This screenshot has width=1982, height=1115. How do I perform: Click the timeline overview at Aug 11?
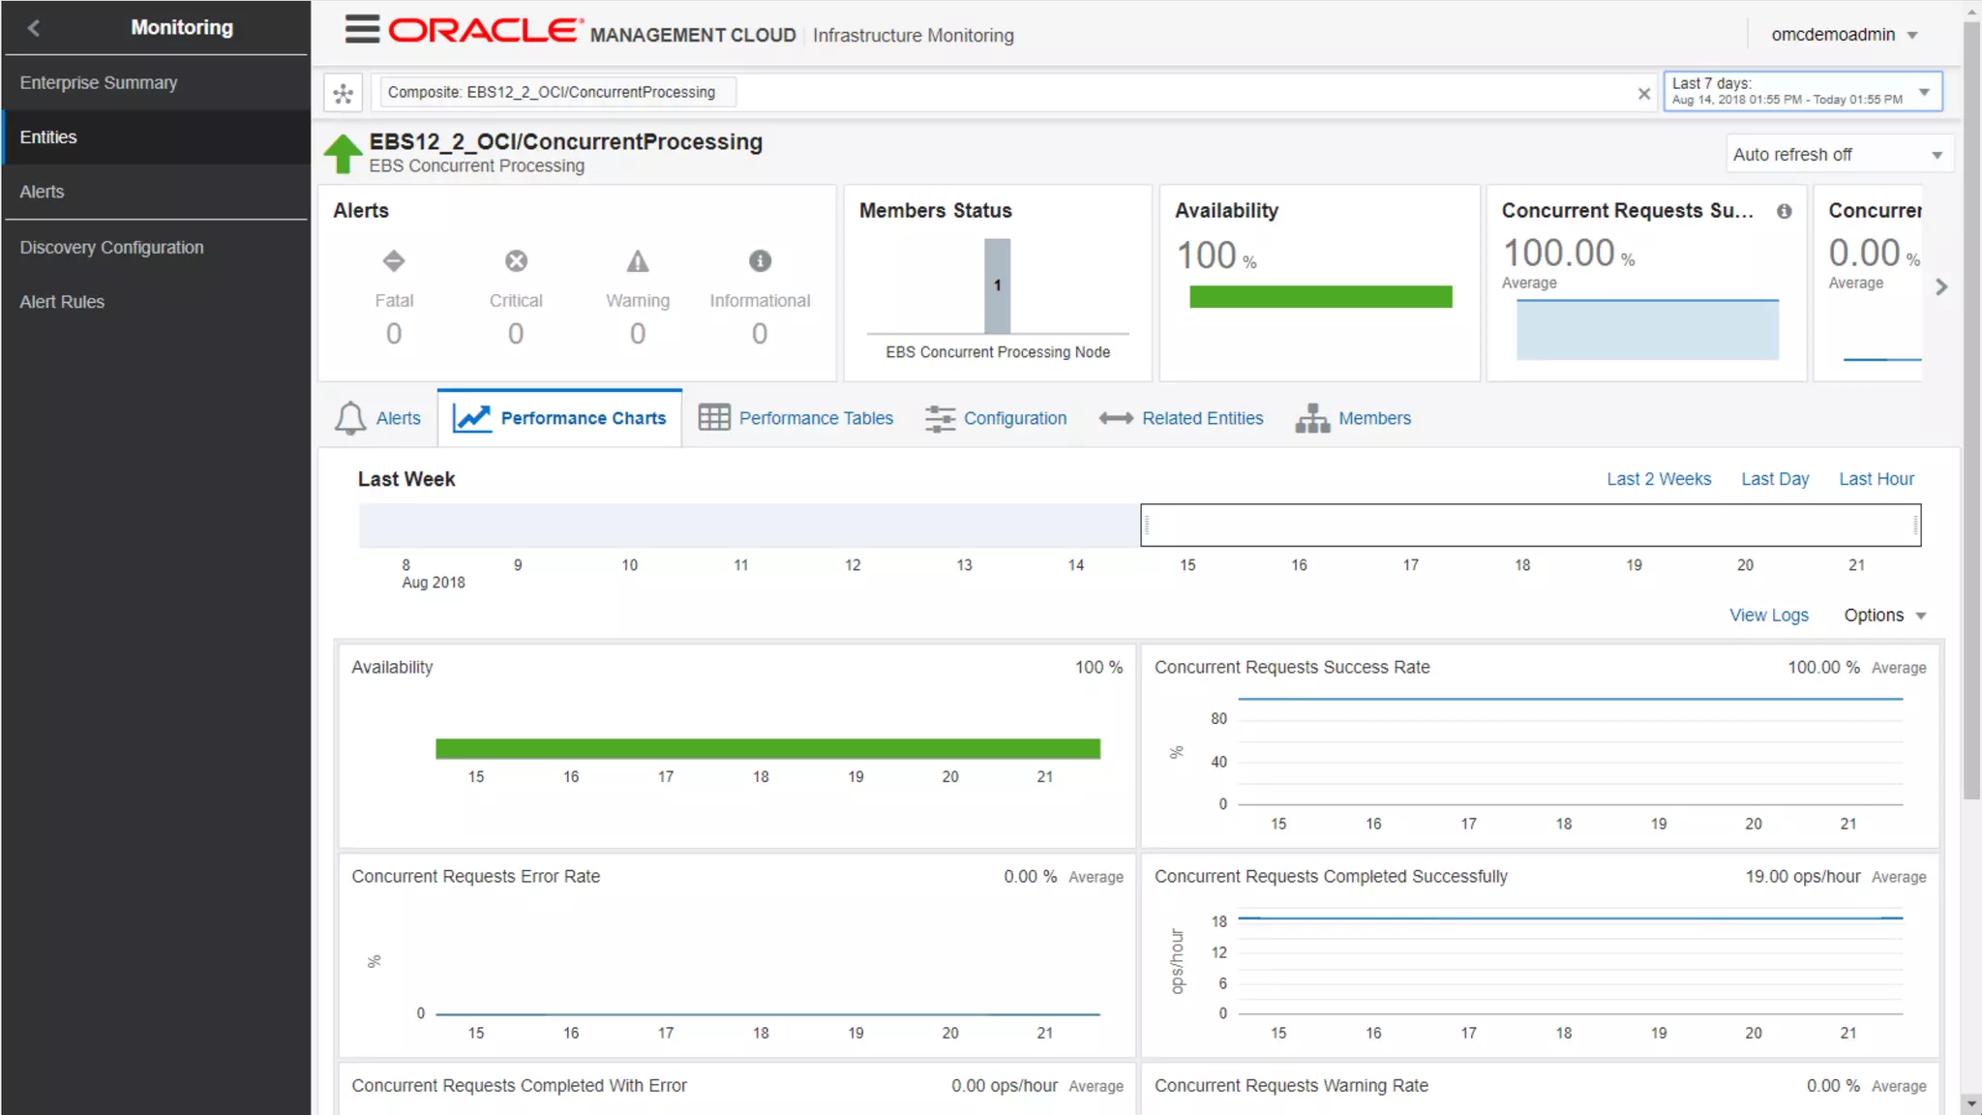point(741,526)
